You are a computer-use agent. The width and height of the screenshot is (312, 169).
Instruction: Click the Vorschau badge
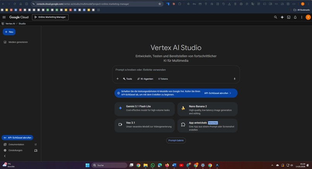tap(213, 123)
